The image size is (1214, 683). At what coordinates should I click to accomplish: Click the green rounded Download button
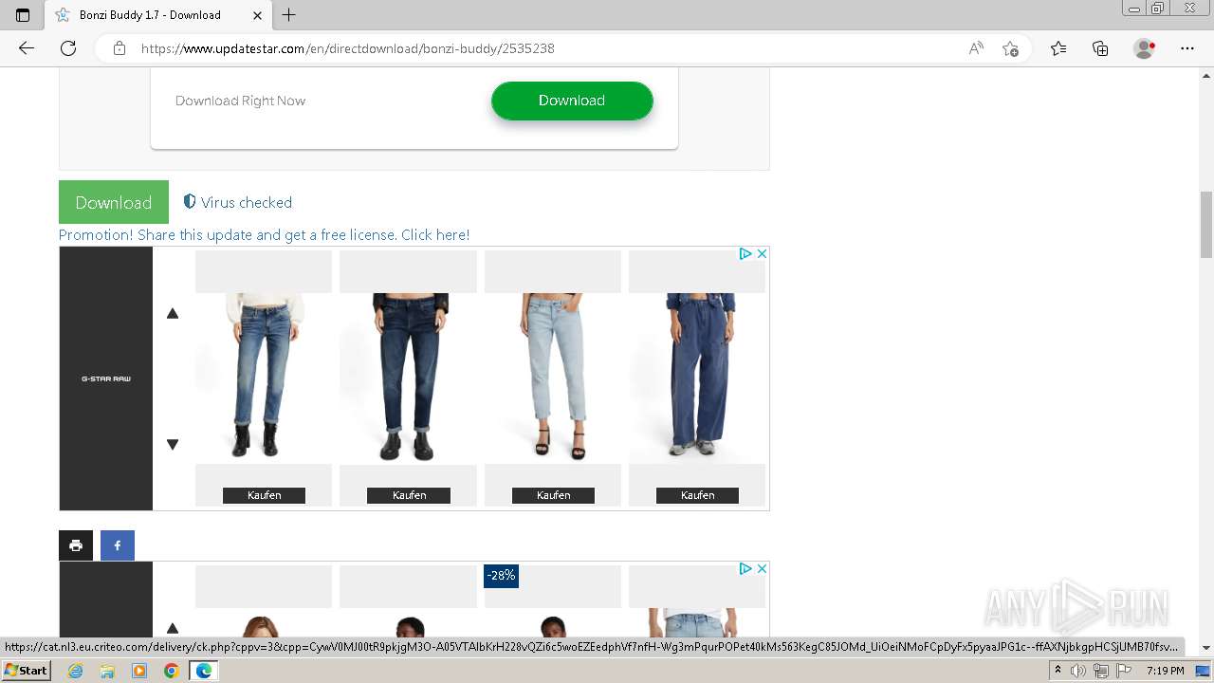pos(572,101)
